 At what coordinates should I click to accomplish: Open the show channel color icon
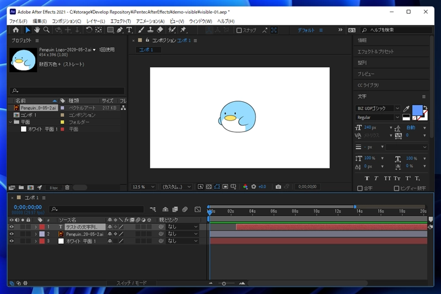point(245,187)
